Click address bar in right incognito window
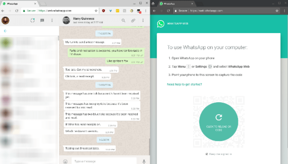Screen dimensions: 288x164 tap(226, 11)
